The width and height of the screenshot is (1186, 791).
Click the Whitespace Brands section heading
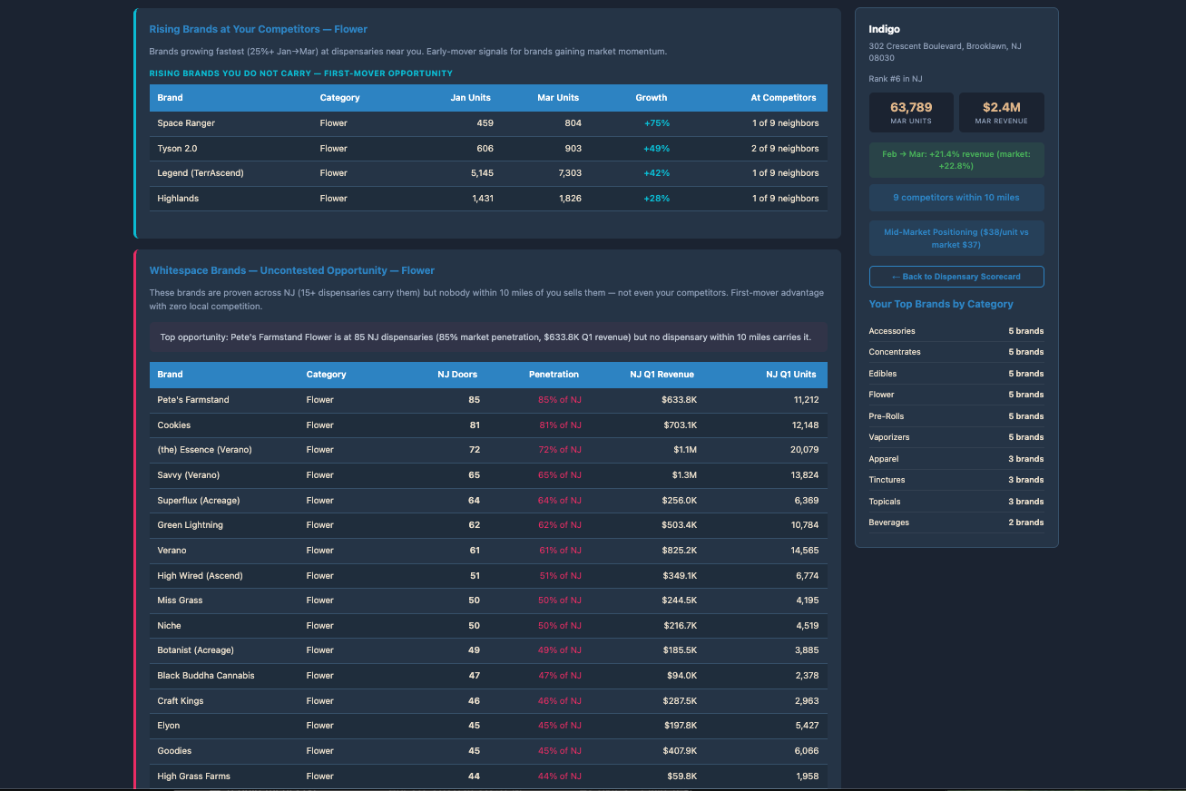(x=292, y=270)
